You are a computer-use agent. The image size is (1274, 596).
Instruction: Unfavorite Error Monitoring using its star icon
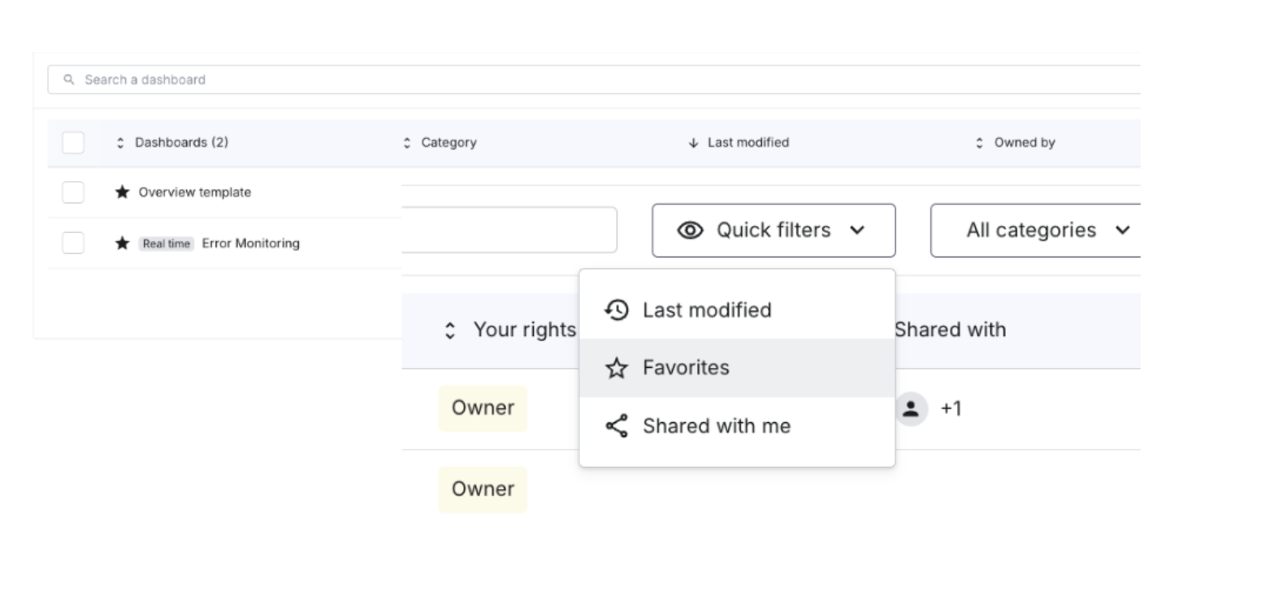click(x=122, y=244)
